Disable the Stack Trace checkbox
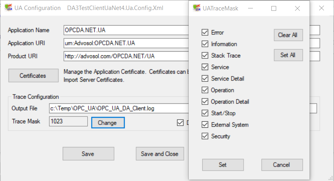334x181 pixels. pyautogui.click(x=205, y=56)
